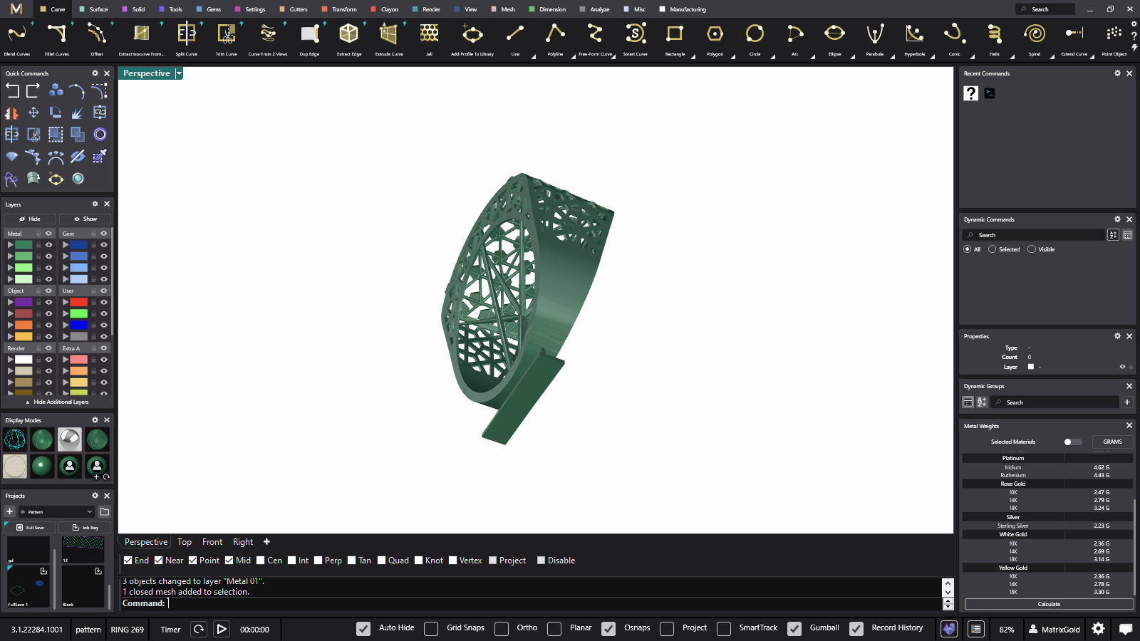The height and width of the screenshot is (641, 1140).
Task: Expand the purple Object layer row
Action: coord(11,302)
